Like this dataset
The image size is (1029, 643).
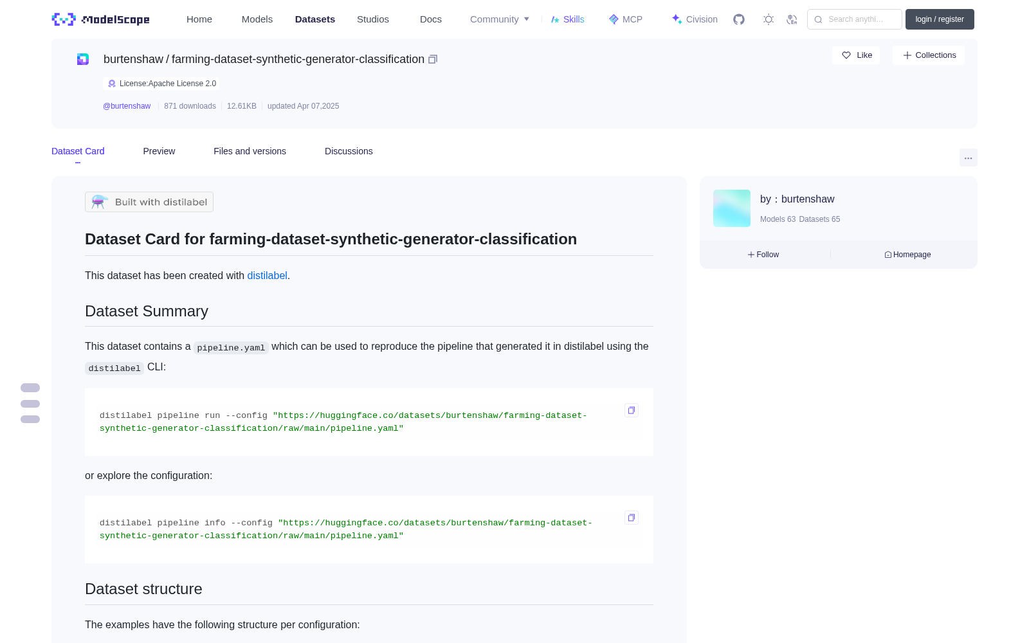(856, 55)
